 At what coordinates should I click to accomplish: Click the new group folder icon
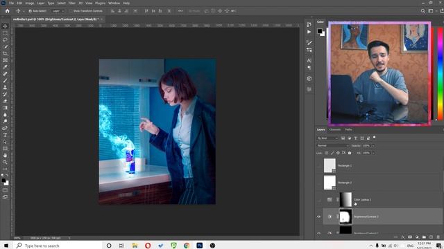(x=424, y=237)
